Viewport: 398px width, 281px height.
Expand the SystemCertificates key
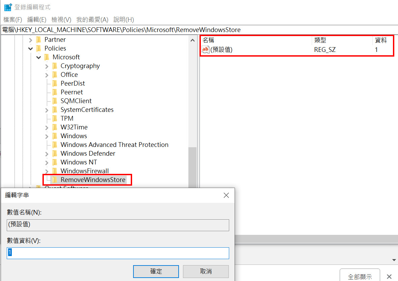click(x=47, y=110)
